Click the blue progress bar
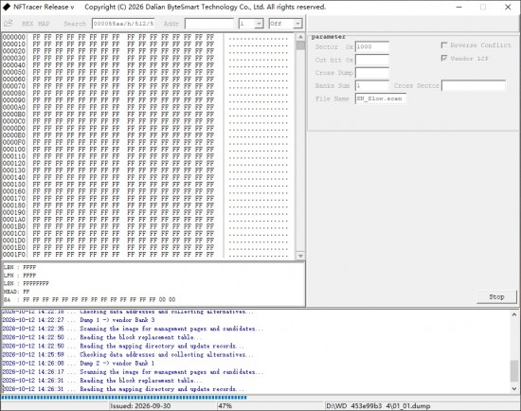This screenshot has height=411, width=521. (124, 398)
